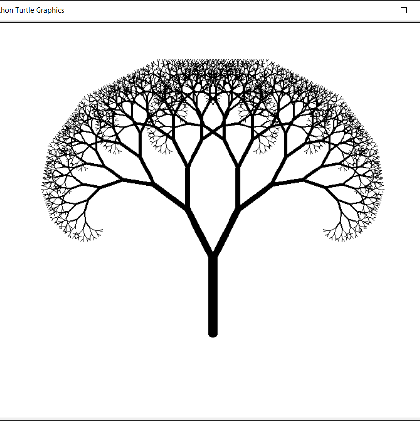Viewport: 420px width, 421px height.
Task: Minimize the Python Turtle Graphics window
Action: [375, 10]
